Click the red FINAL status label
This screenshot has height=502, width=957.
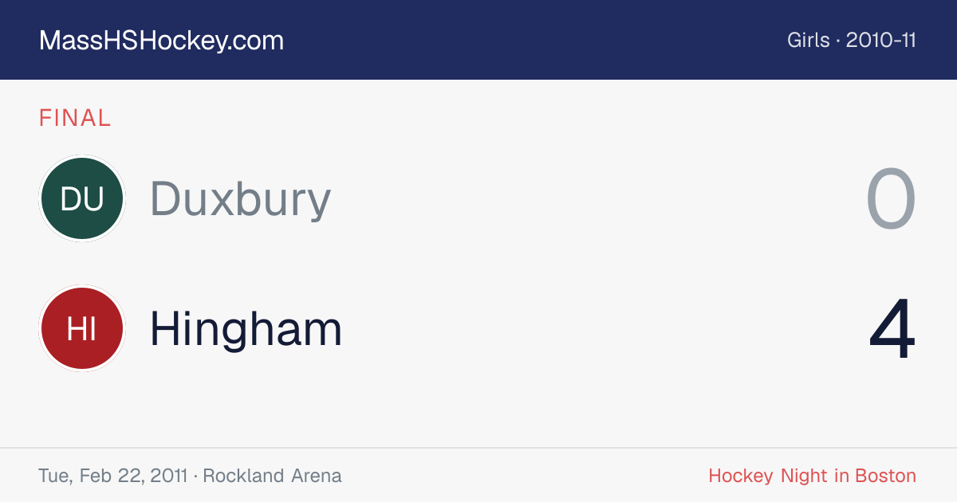point(75,118)
